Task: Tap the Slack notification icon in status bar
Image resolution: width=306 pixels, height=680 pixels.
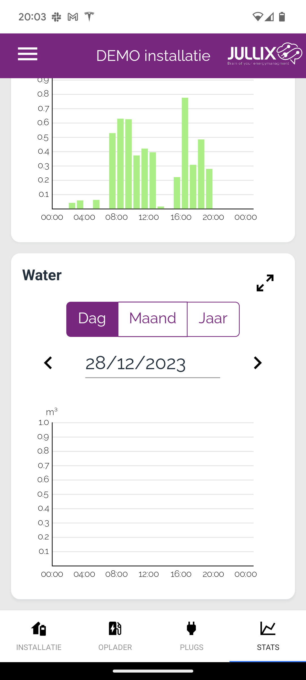Action: pyautogui.click(x=56, y=17)
